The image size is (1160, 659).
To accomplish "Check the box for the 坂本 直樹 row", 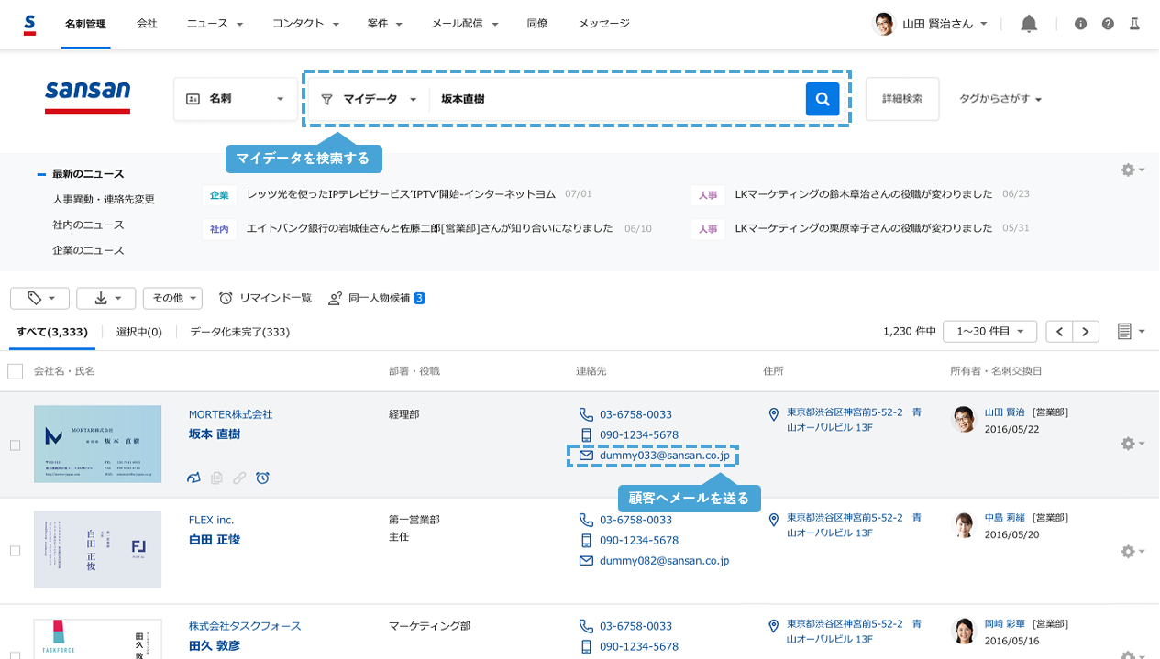I will 15,445.
